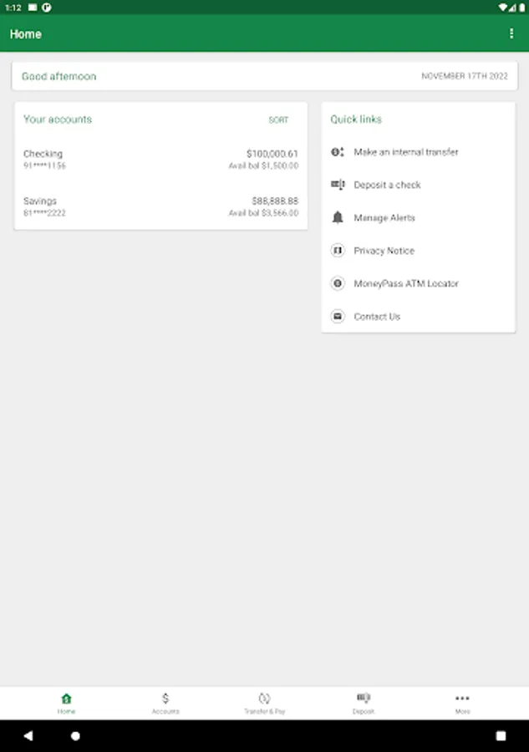Tap the Privacy Notice icon
This screenshot has height=752, width=529.
coord(338,251)
